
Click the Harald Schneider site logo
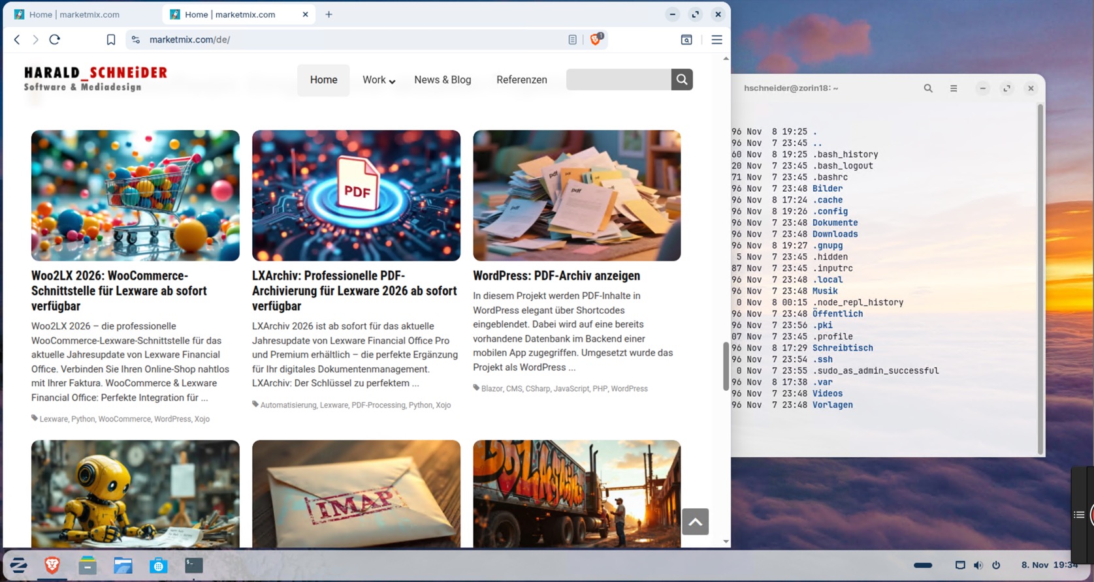(x=95, y=78)
